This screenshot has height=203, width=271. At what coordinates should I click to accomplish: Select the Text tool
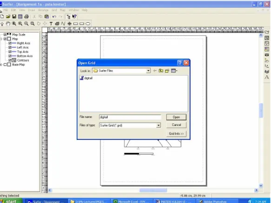51,24
